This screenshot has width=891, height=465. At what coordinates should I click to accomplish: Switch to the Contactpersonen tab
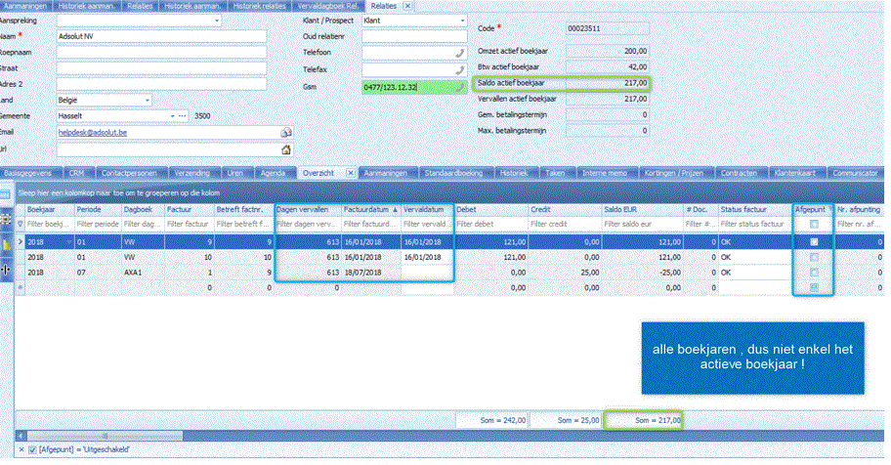[x=127, y=172]
